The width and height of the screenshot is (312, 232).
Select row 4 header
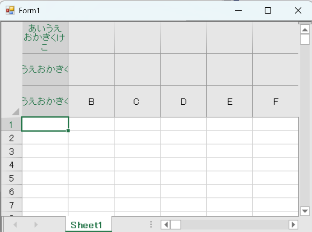coord(12,165)
